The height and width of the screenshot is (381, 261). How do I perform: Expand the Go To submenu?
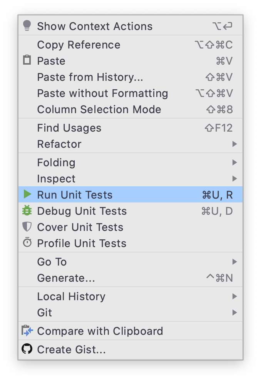click(x=234, y=262)
